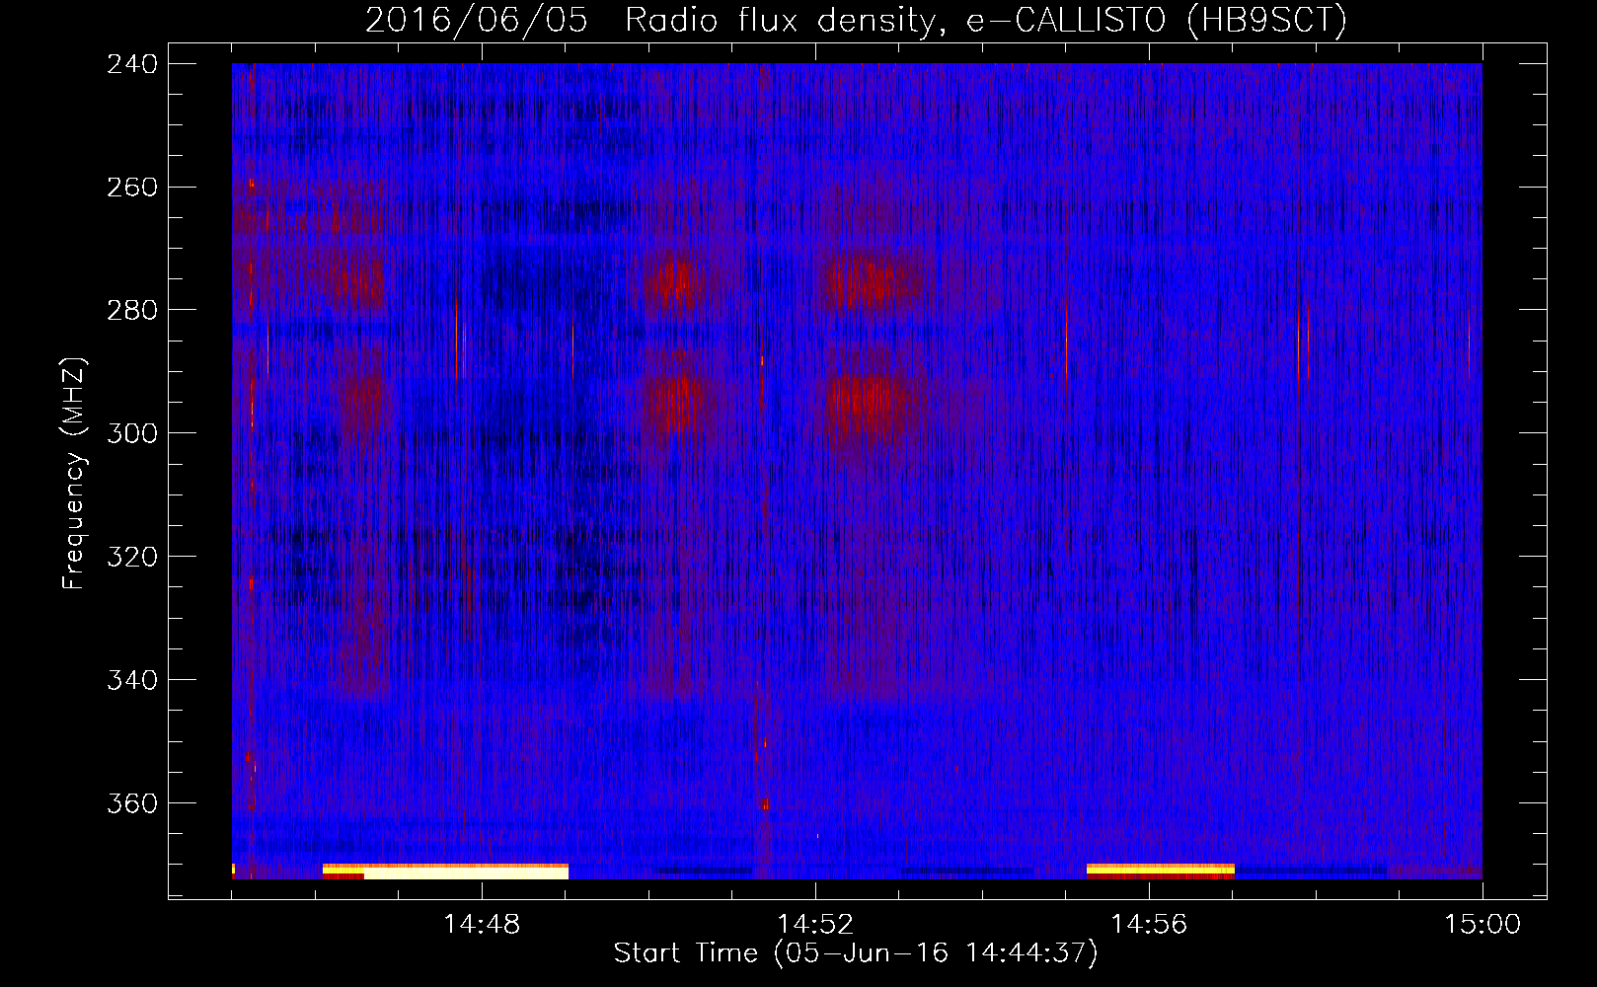This screenshot has width=1597, height=987.
Task: Select the 240 frequency tick label
Action: [132, 64]
